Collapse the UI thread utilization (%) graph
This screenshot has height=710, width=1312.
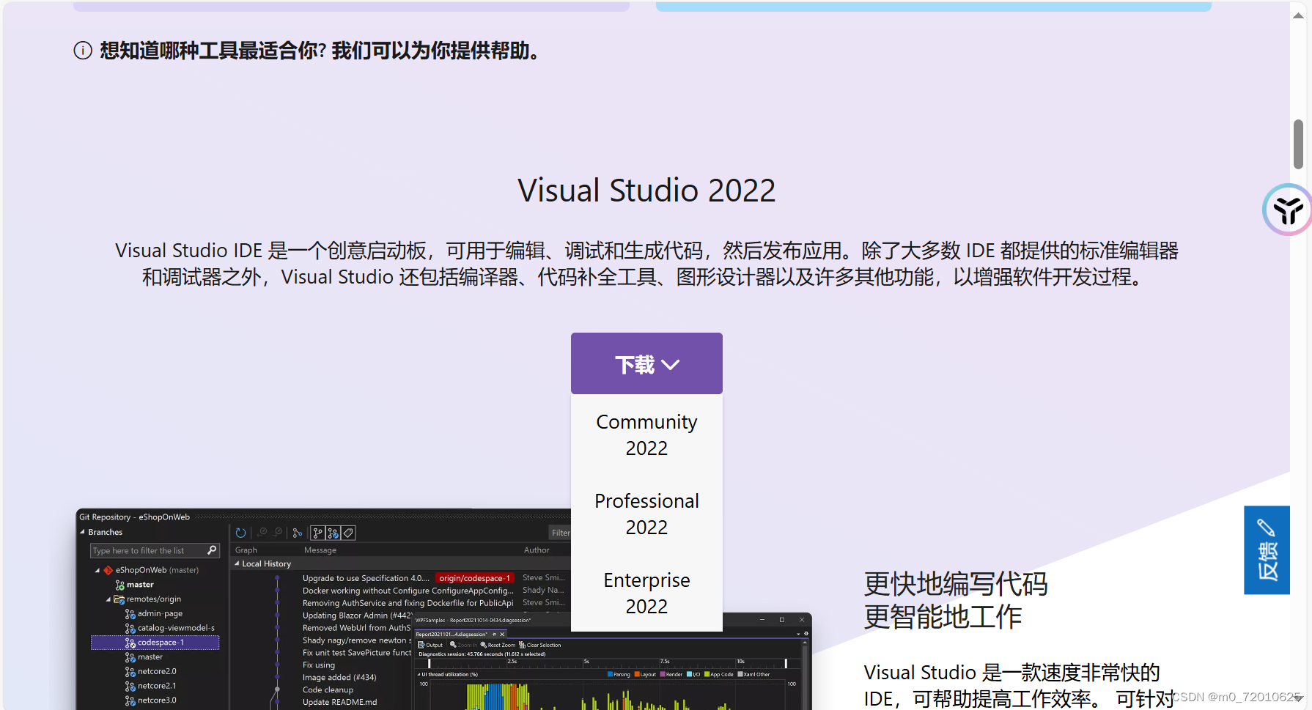click(x=419, y=674)
